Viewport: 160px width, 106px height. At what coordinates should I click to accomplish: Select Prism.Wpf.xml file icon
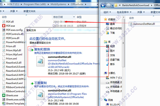click(x=4, y=54)
